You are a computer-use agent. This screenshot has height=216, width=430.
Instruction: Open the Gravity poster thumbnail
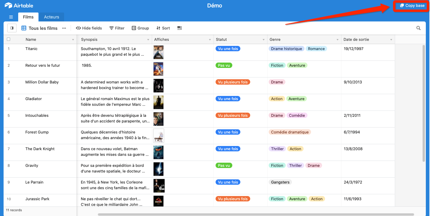coord(158,169)
